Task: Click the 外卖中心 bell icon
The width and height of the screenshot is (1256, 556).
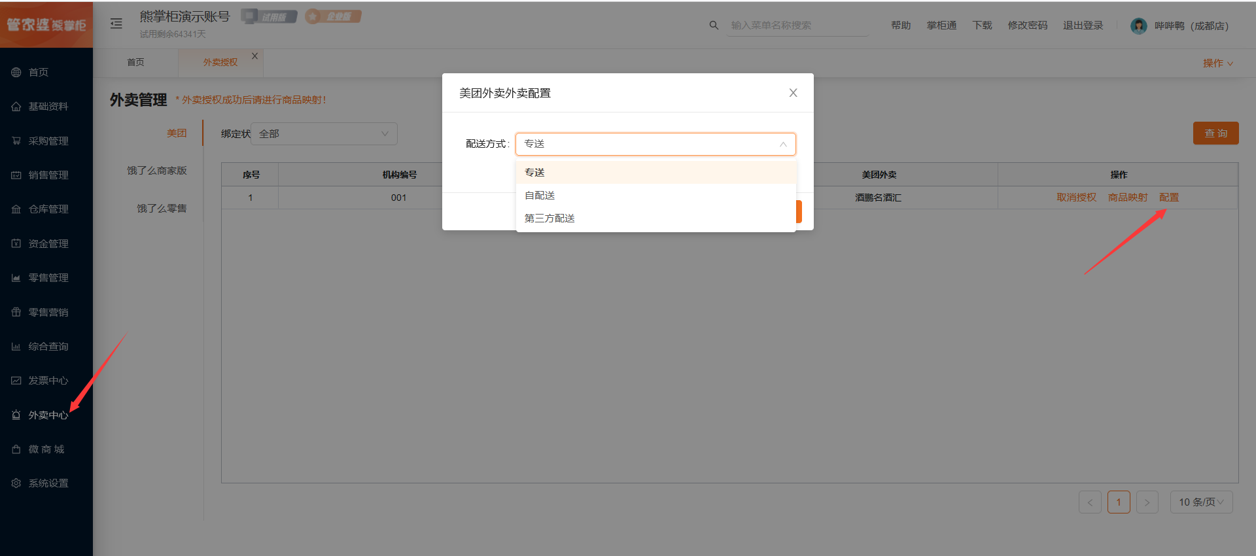Action: 16,415
